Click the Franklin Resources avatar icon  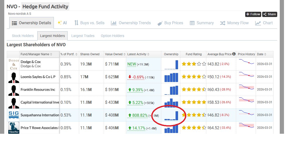[14, 90]
